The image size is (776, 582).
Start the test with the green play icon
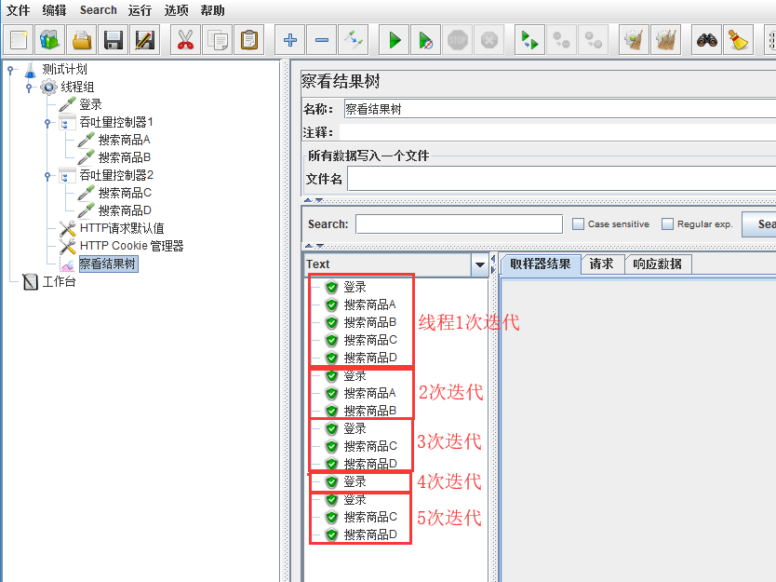[393, 39]
